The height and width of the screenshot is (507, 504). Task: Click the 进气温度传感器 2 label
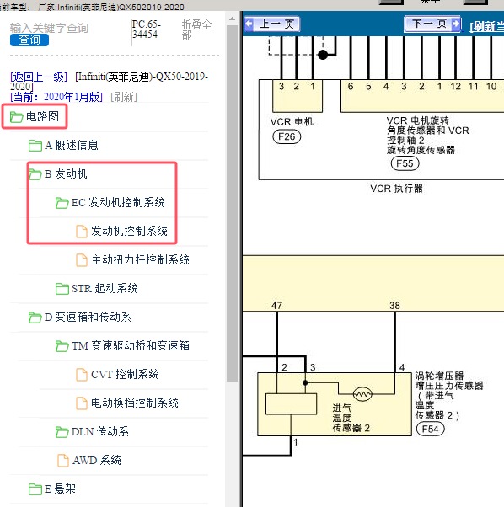tap(351, 418)
